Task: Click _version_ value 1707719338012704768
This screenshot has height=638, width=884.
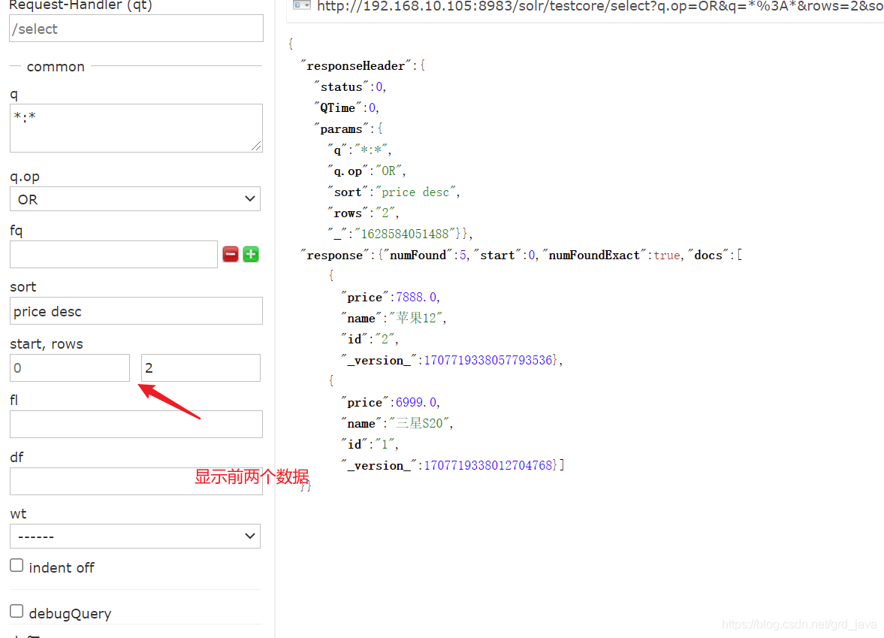Action: 488,465
